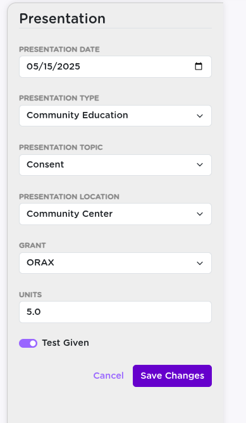The width and height of the screenshot is (246, 423).
Task: Click the chevron arrow on the Grant field
Action: coord(200,263)
